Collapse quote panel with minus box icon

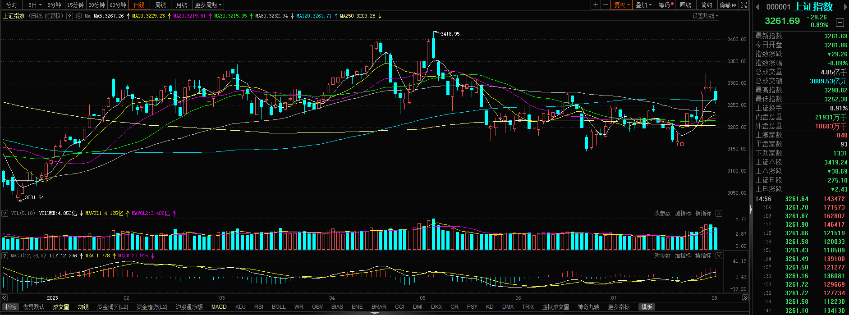click(840, 22)
